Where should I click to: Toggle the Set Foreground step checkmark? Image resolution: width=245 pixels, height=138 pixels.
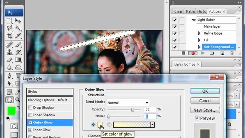point(175,47)
